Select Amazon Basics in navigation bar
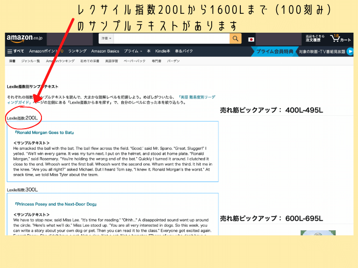358x268 pixels. [x=105, y=52]
